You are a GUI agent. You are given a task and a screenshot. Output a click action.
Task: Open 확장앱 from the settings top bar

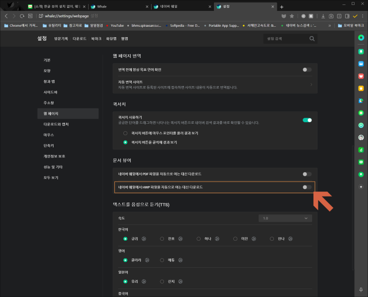pyautogui.click(x=111, y=39)
